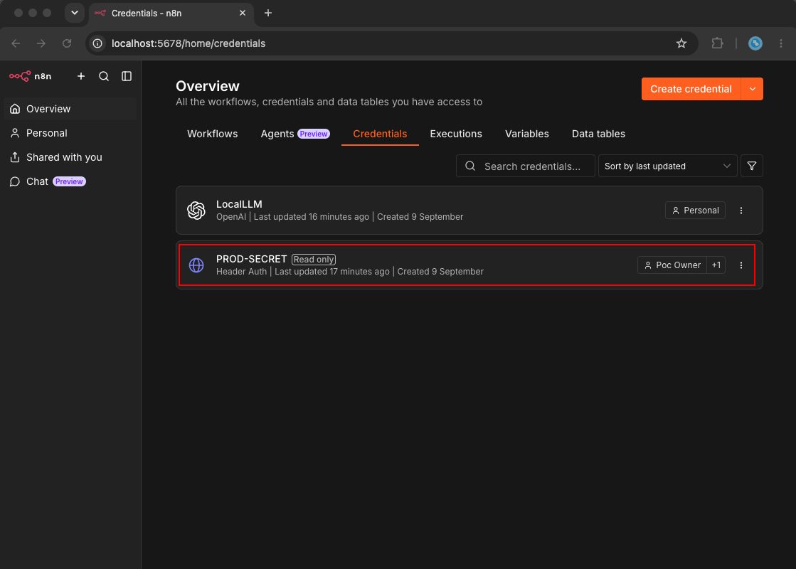Image resolution: width=796 pixels, height=569 pixels.
Task: Go back with browser back arrow
Action: (x=16, y=43)
